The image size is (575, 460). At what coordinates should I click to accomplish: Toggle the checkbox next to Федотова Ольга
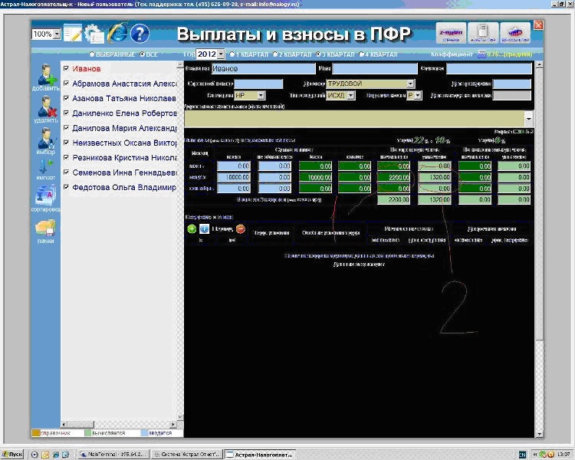(67, 187)
